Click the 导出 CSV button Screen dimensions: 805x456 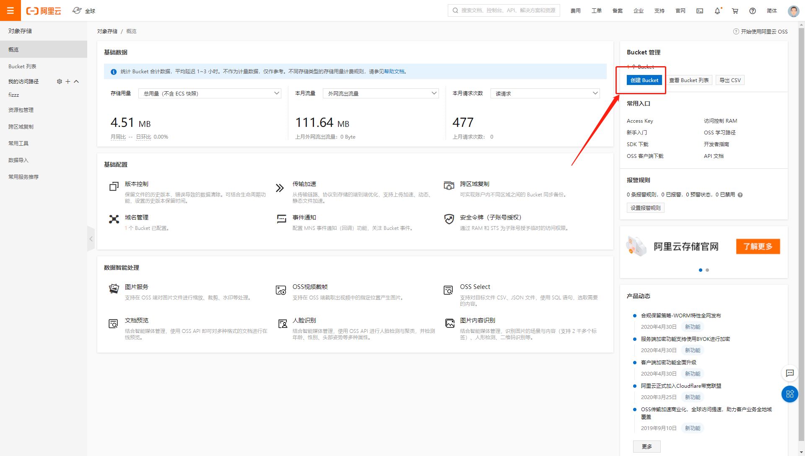pyautogui.click(x=730, y=80)
